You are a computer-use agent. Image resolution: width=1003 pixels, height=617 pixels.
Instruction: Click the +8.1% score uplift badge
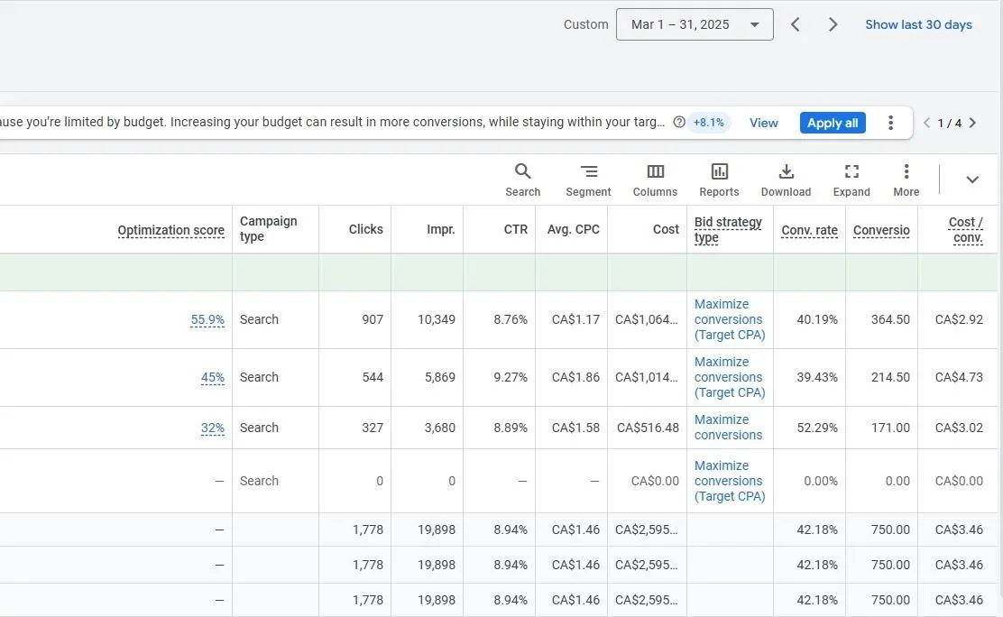[x=709, y=123]
